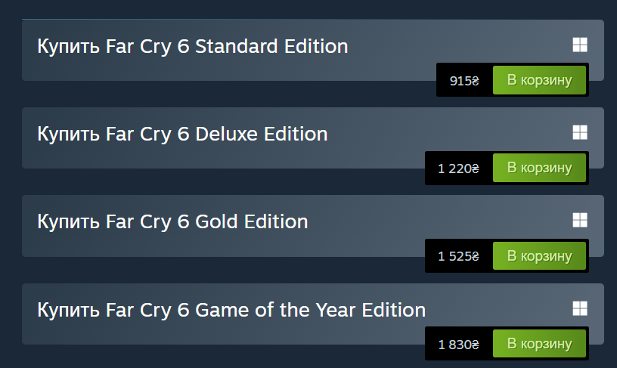Select the 1 525₴ price box
The image size is (617, 368).
(458, 256)
